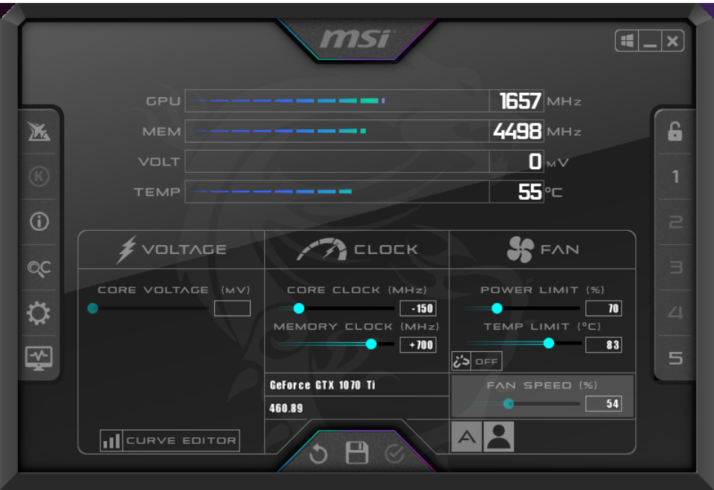Enable user-defined fan control icon
Viewport: 714px width, 490px height.
tap(498, 437)
